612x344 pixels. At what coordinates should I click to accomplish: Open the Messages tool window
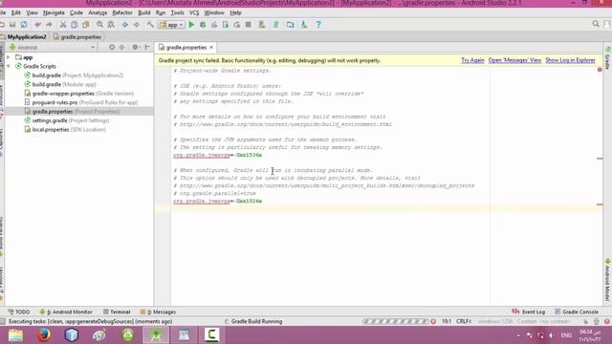click(x=158, y=312)
